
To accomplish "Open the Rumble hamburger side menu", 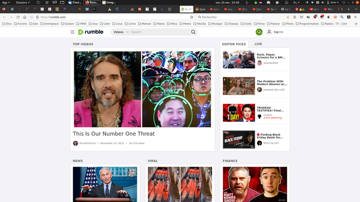I will tap(73, 32).
